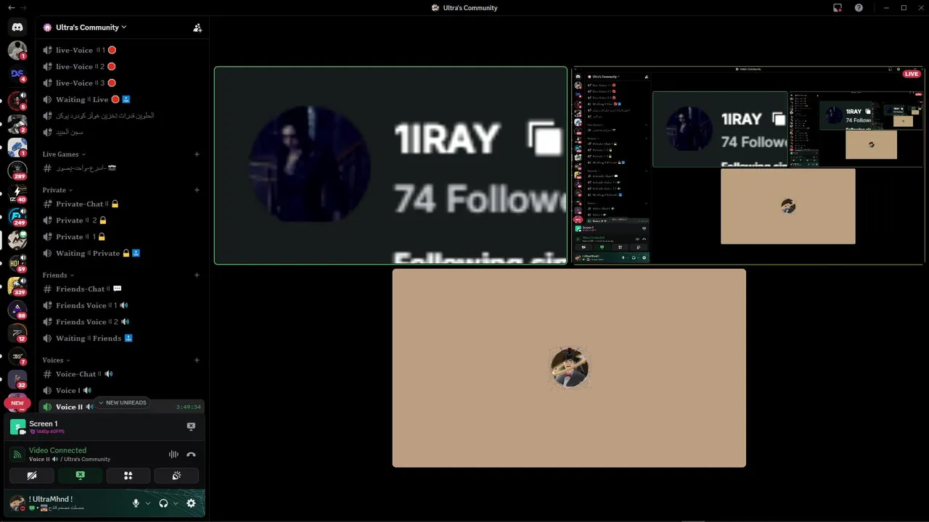
Task: Join Private ॥ 2 voice channel
Action: [x=121, y=220]
